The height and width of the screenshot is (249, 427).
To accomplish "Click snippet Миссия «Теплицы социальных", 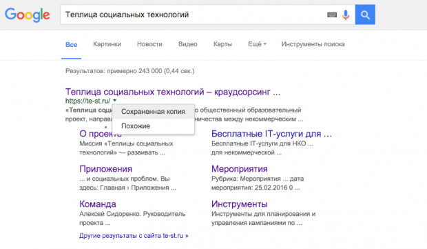I will (x=126, y=143).
